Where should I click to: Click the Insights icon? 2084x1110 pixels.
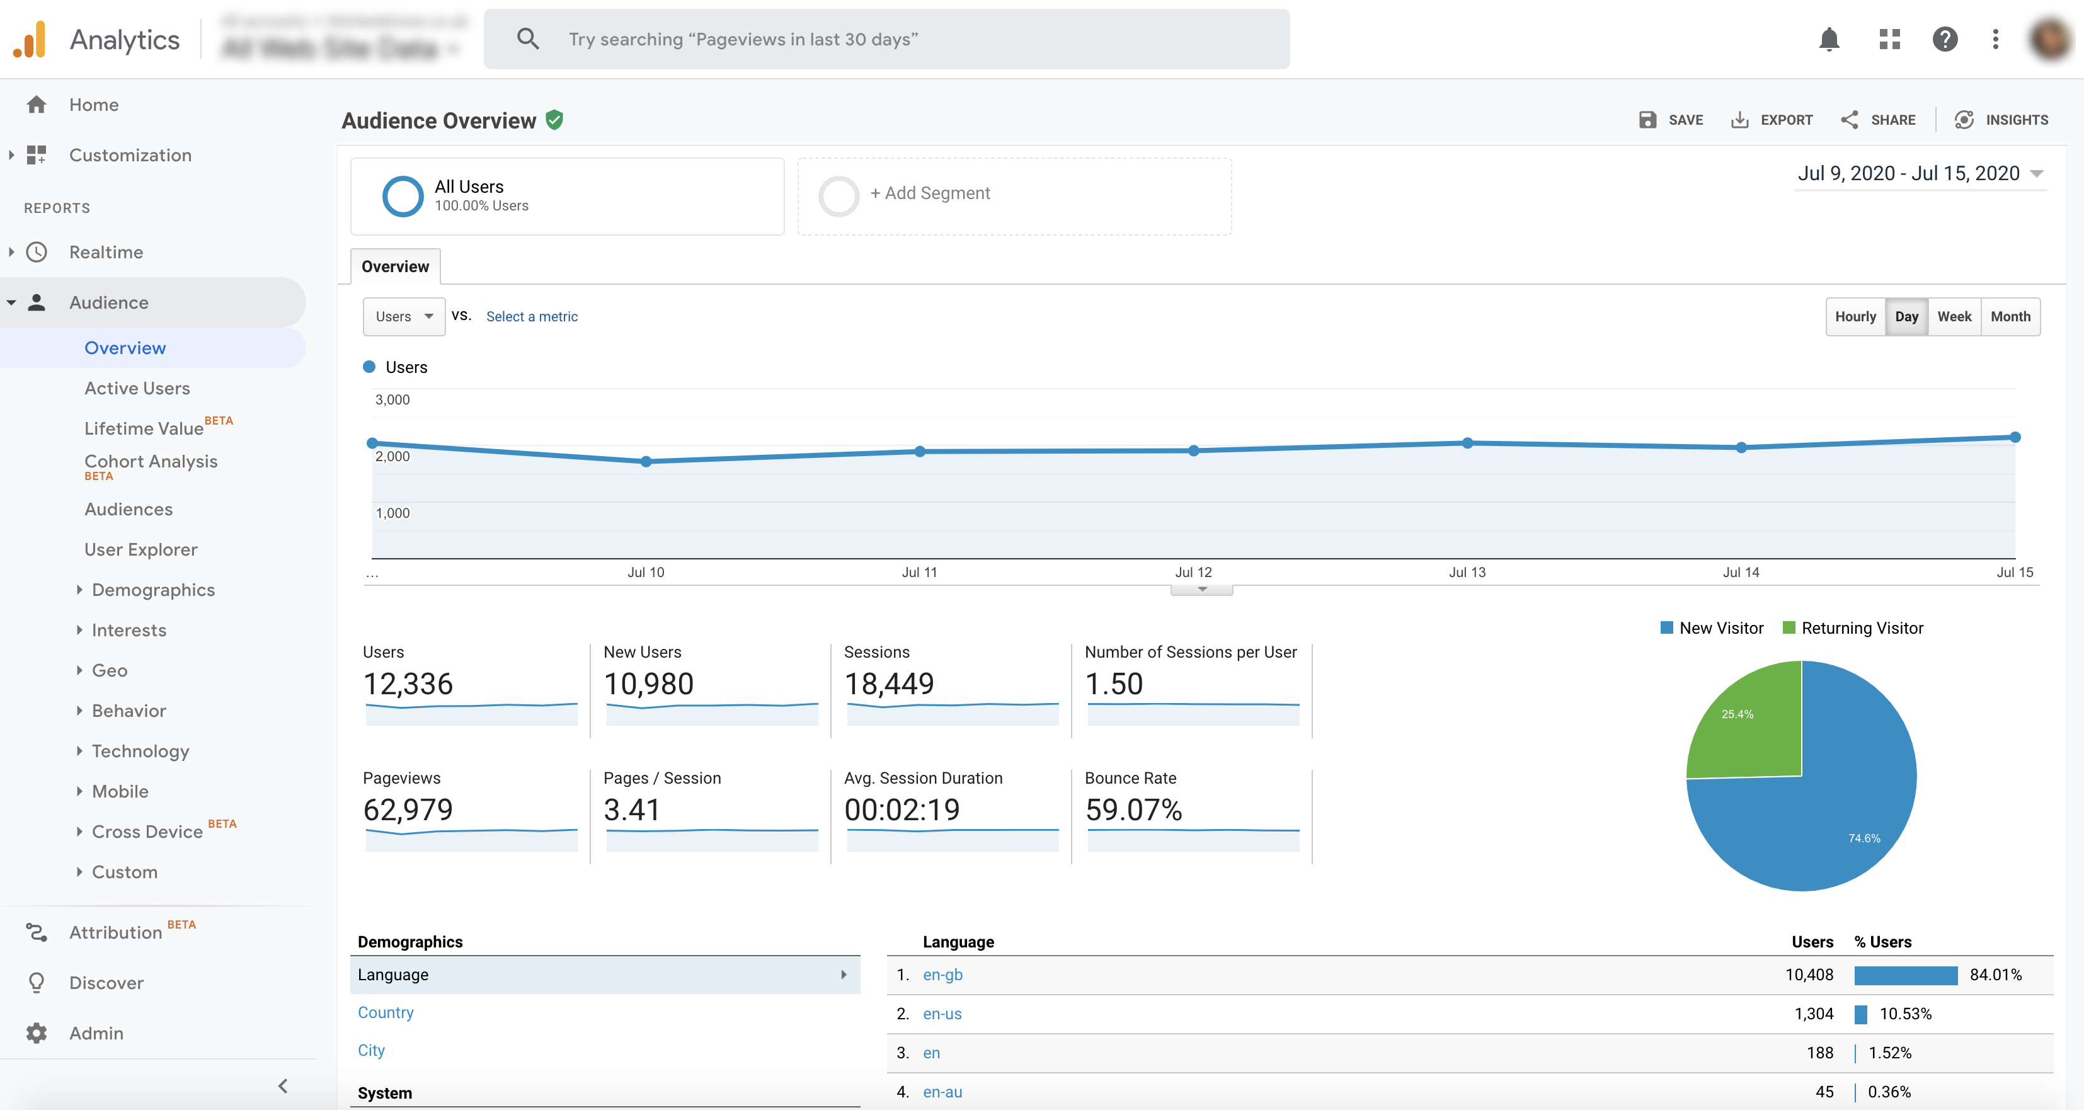click(x=1962, y=120)
